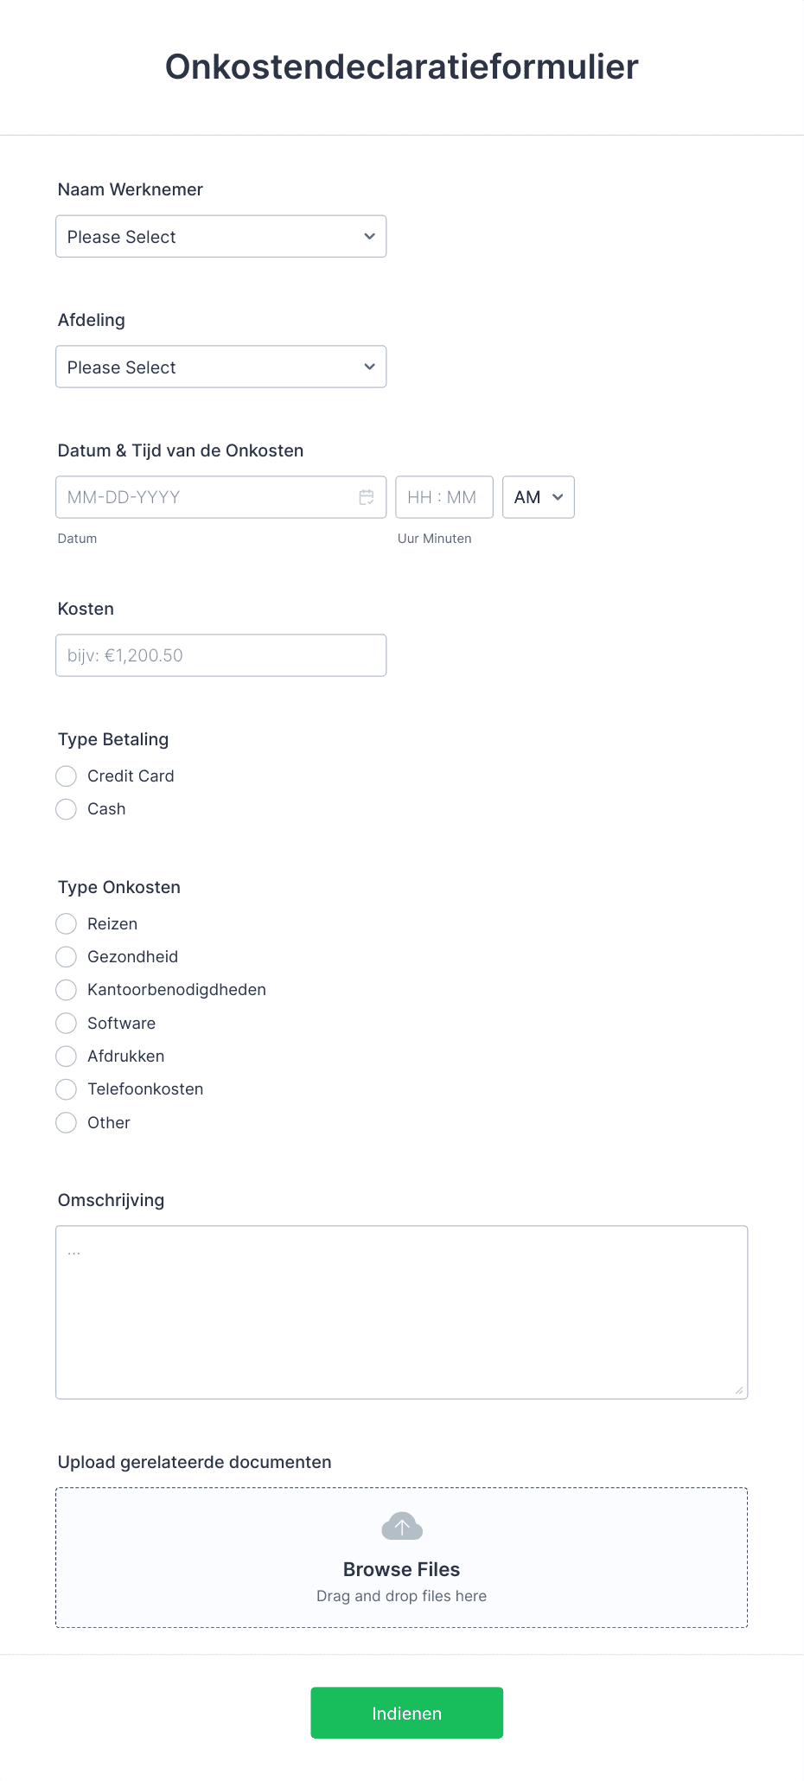
Task: Click the Kosten amount field
Action: point(220,654)
